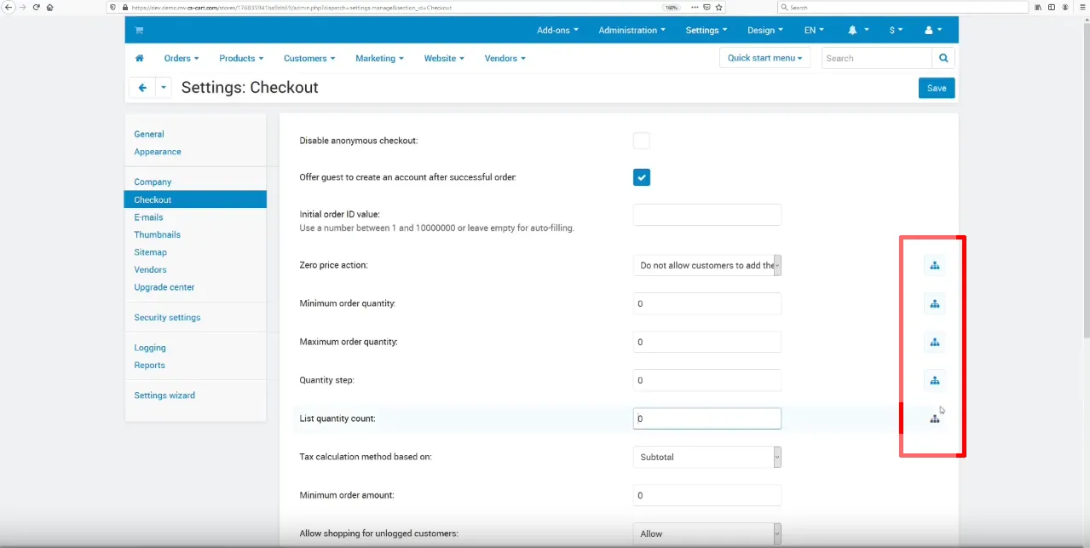Screen dimensions: 1090x548
Task: Click the storefront override icon for List quantity count
Action: (935, 418)
